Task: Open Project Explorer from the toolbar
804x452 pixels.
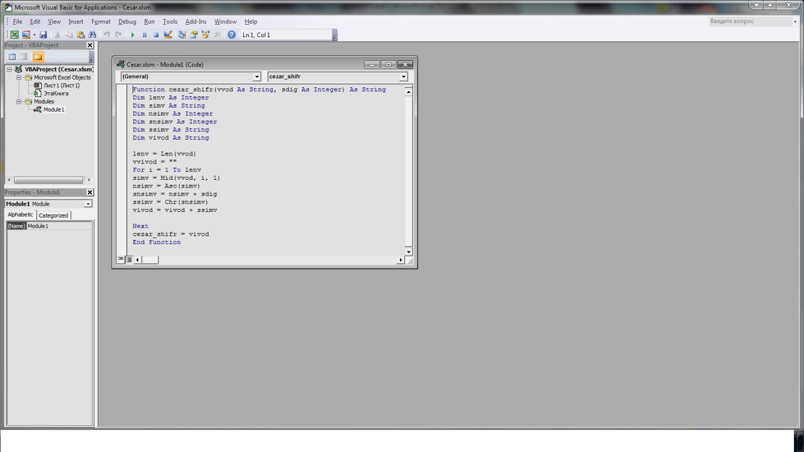Action: coord(182,35)
